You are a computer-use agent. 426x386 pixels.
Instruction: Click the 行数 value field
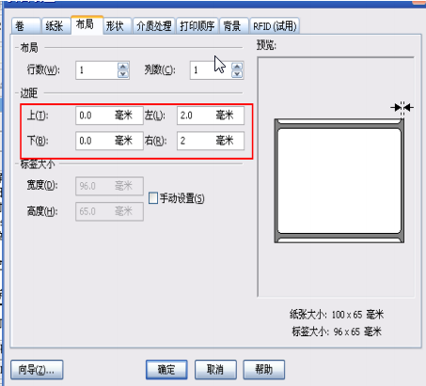point(97,70)
